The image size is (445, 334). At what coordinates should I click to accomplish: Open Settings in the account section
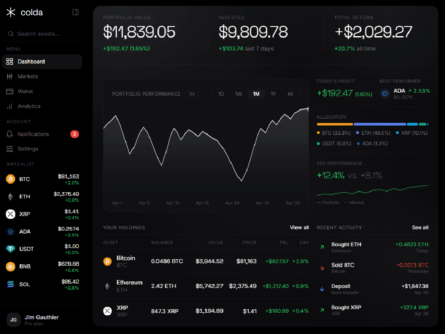point(42,149)
